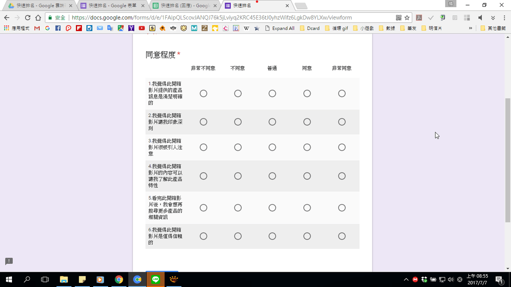Open the Chrome extensions overflow chevron
The width and height of the screenshot is (511, 287).
493,18
